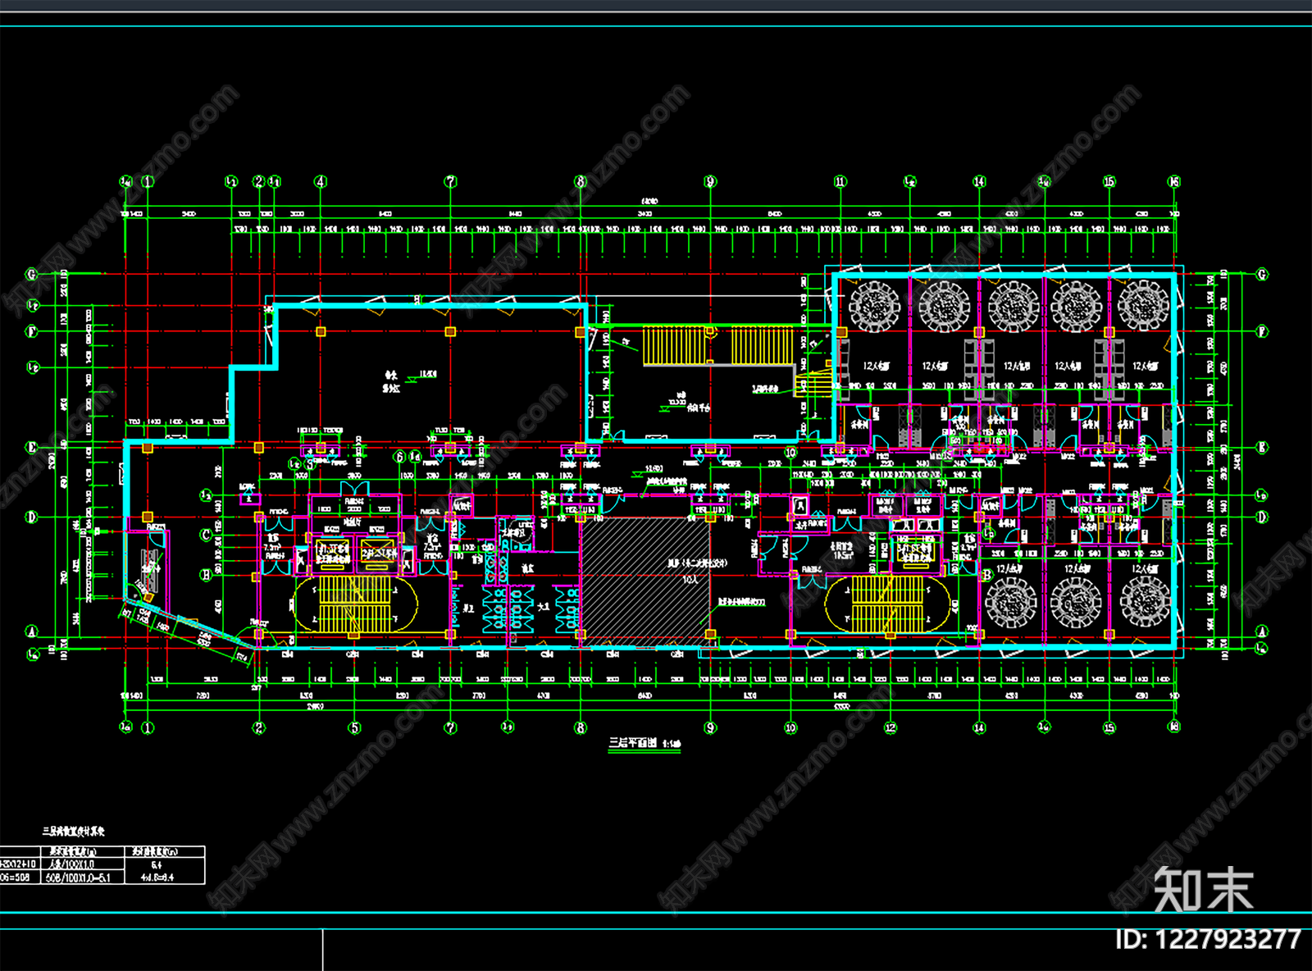Select the wide yellow staircase in the upper middle
1312x971 pixels.
click(x=718, y=346)
